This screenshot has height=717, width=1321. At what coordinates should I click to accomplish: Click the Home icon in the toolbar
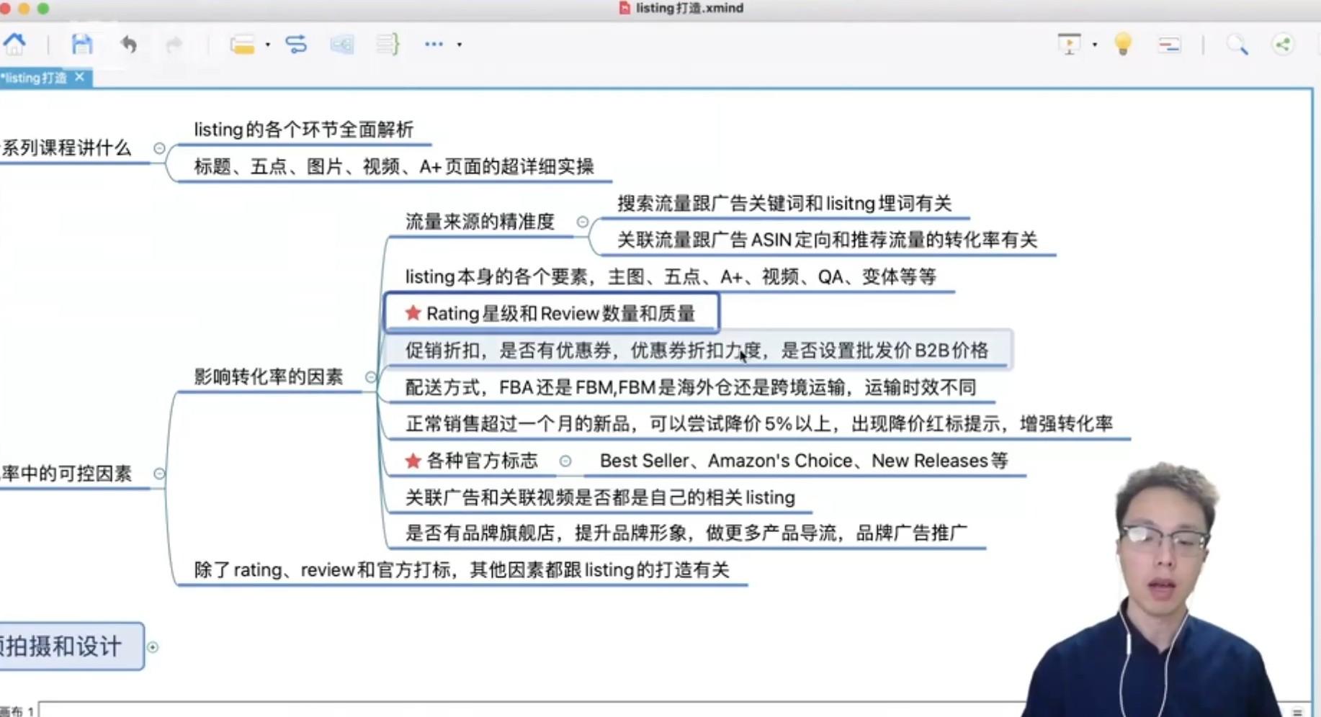coord(16,44)
